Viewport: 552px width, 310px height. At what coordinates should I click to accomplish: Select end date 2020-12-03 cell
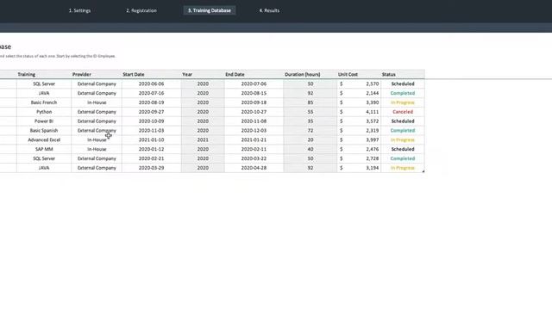click(x=254, y=130)
